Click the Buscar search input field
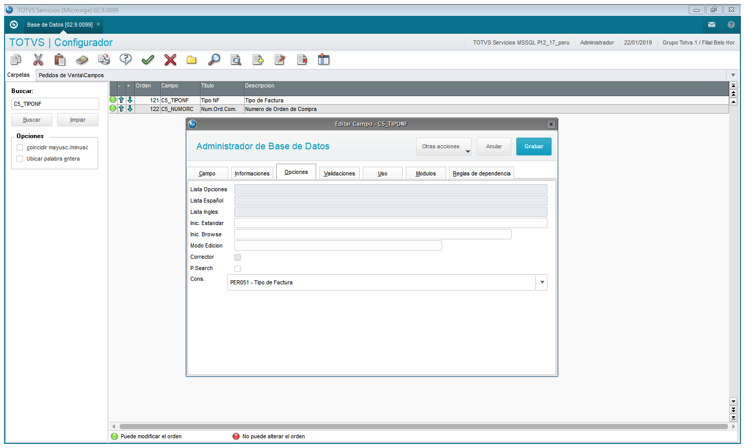The height and width of the screenshot is (448, 745). tap(55, 104)
